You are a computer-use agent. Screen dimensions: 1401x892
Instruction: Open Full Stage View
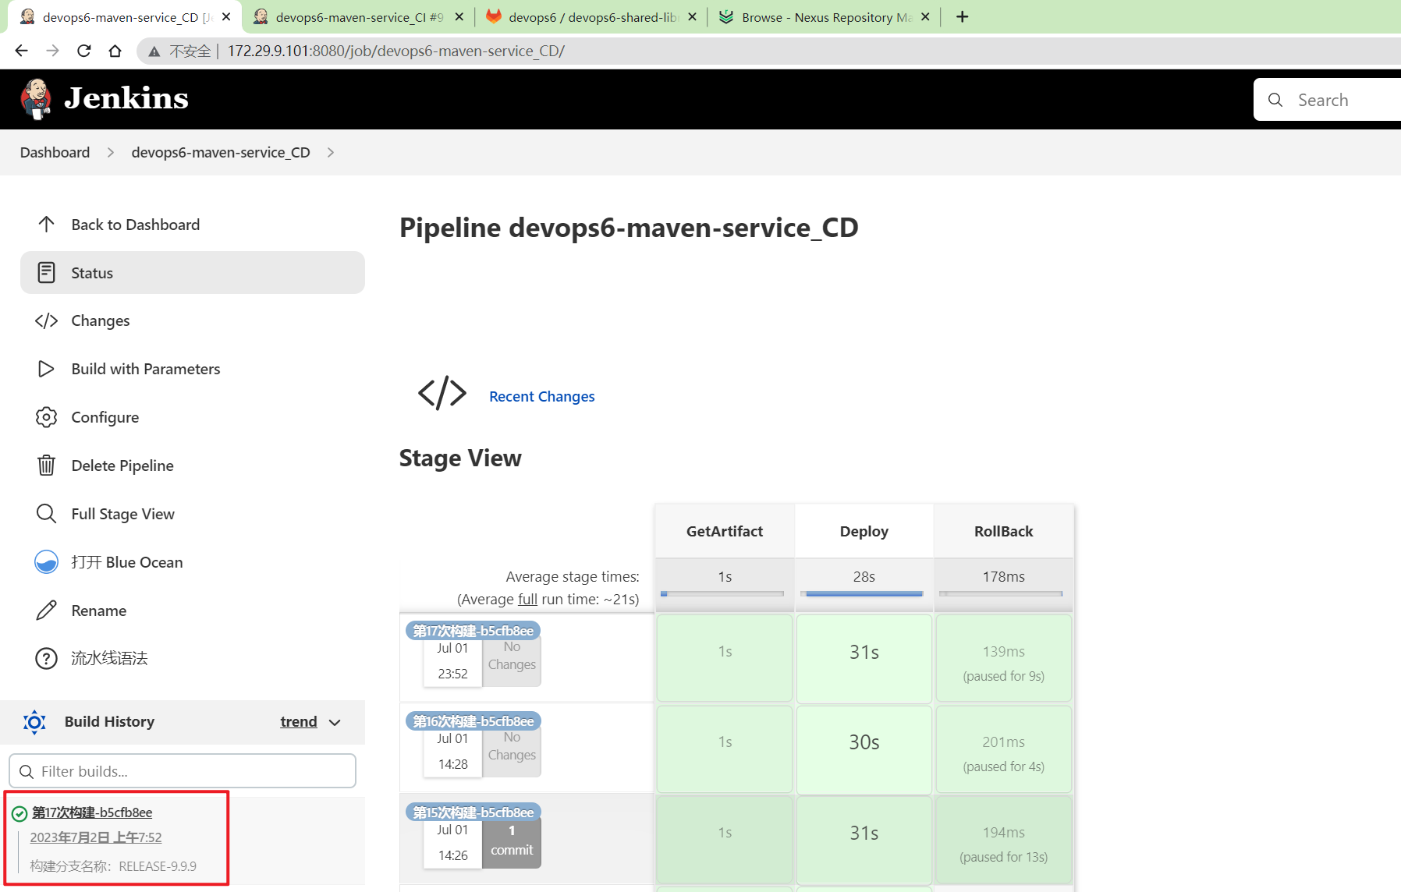tap(193, 514)
